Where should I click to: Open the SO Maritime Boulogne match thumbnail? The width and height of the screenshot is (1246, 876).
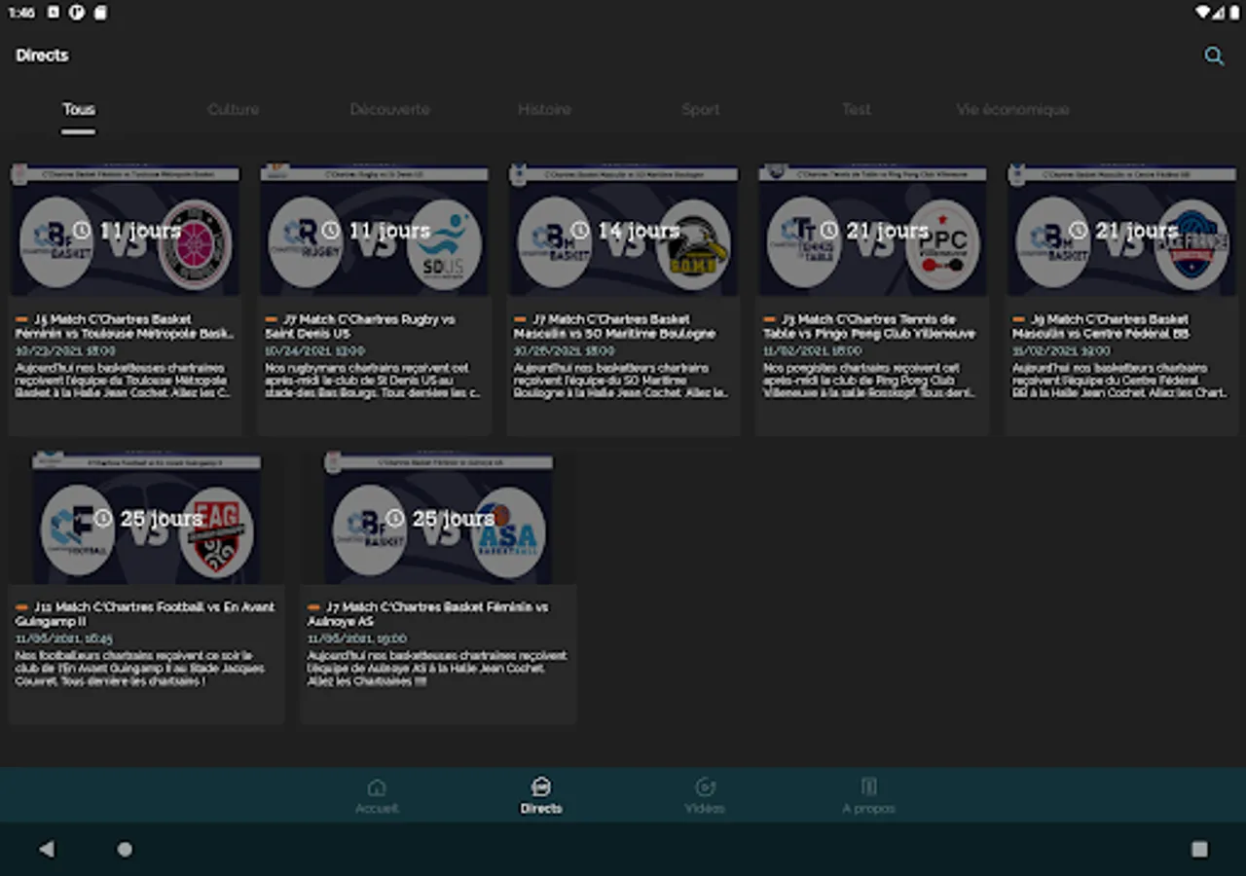pyautogui.click(x=623, y=230)
